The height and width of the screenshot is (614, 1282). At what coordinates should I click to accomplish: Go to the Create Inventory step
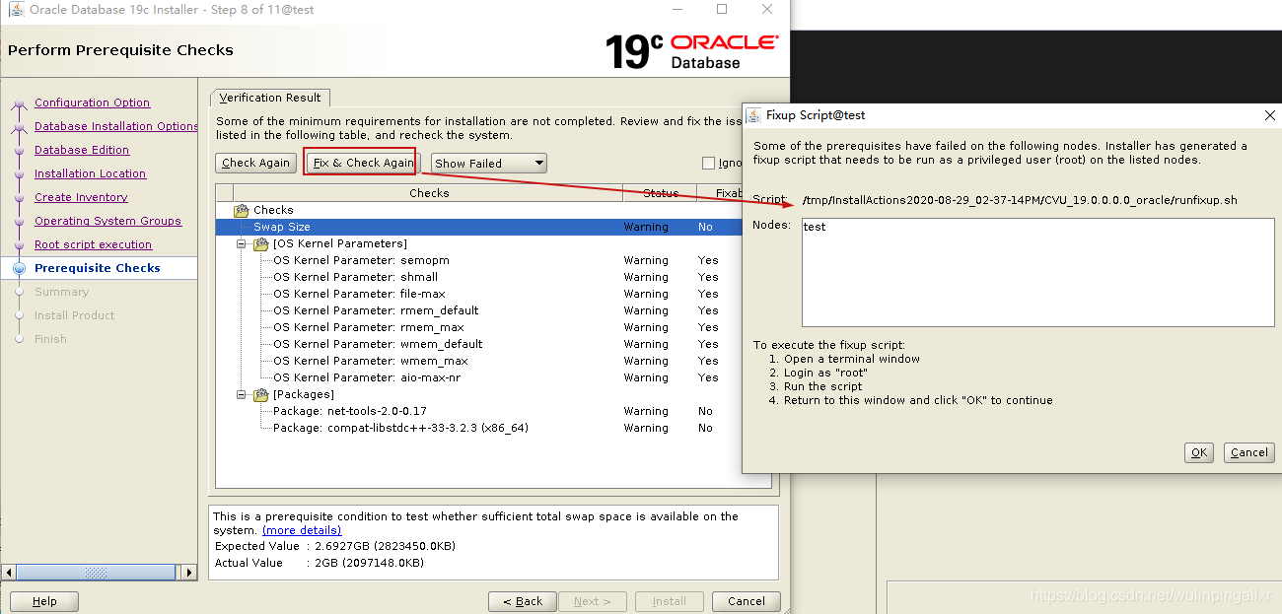pos(81,197)
